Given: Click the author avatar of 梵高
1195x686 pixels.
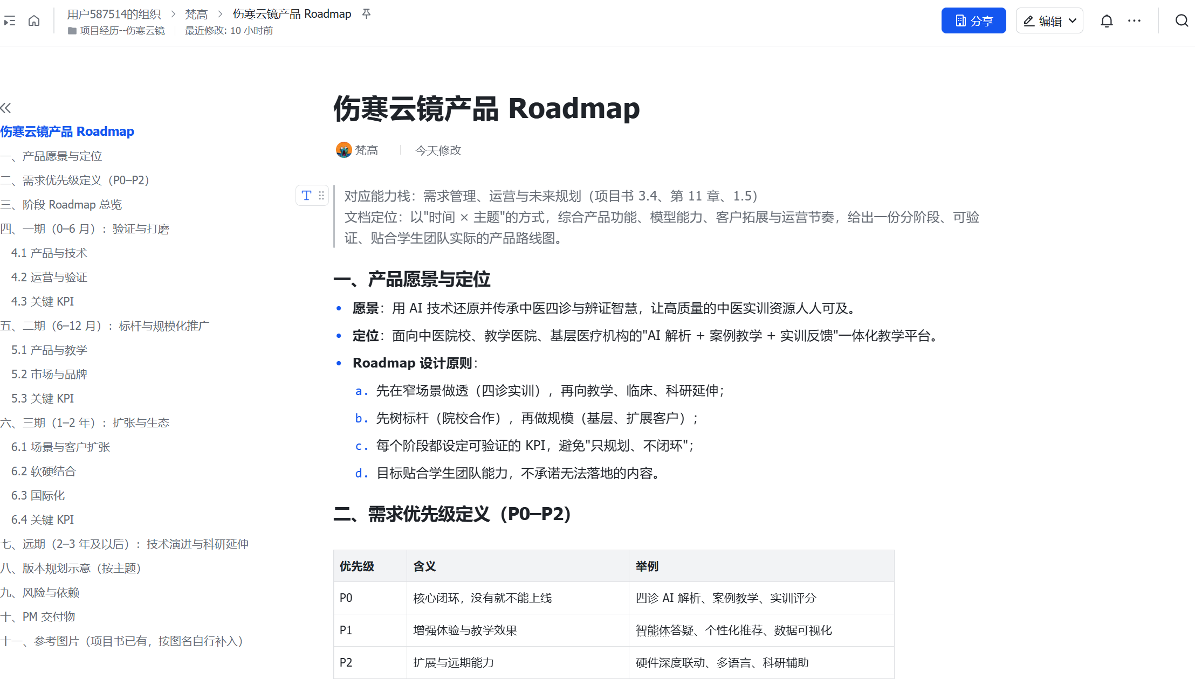Looking at the screenshot, I should click(344, 150).
